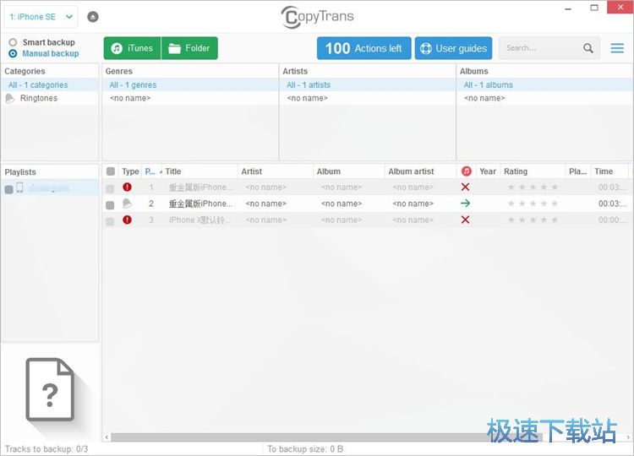Check the checkbox for track 2
Screen dimensions: 634x456
[x=110, y=205]
